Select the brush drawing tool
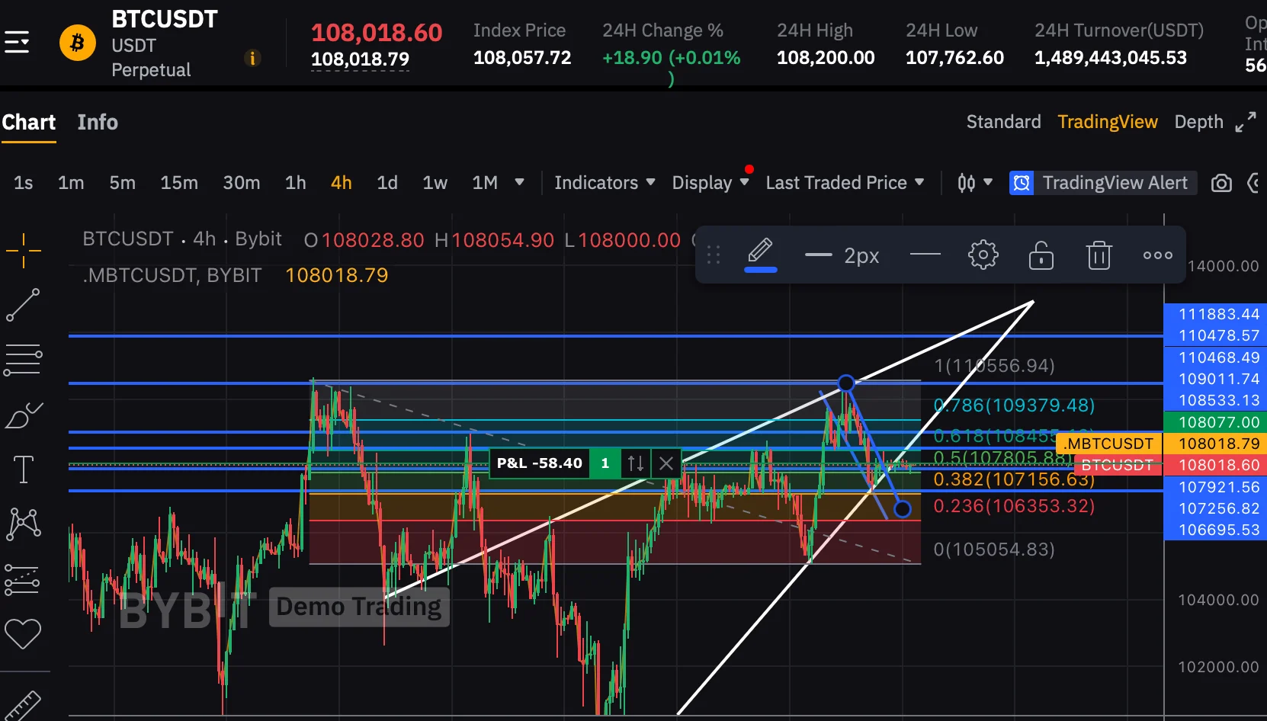The width and height of the screenshot is (1267, 721). [x=24, y=415]
